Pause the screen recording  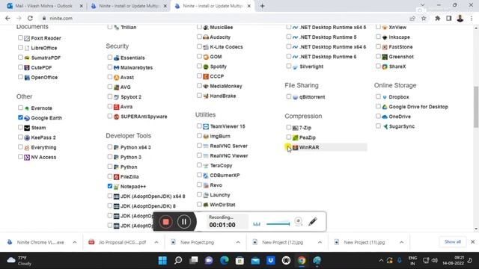(184, 222)
